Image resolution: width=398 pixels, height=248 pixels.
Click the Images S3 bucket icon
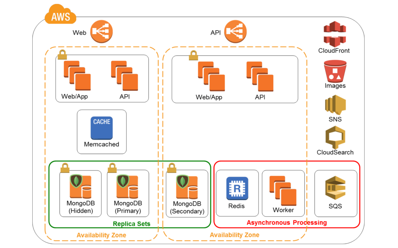click(x=335, y=71)
